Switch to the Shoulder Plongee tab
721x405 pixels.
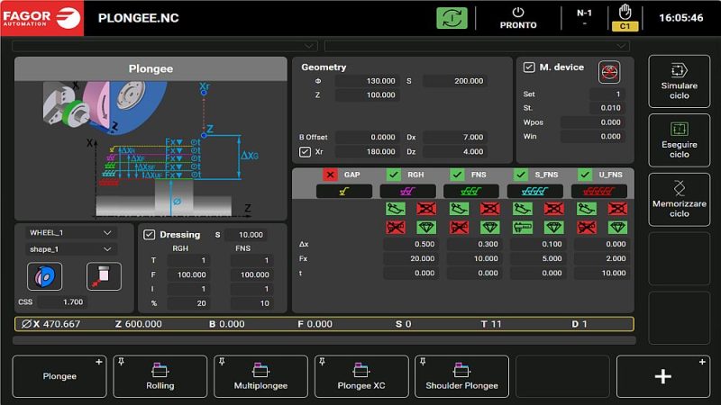461,376
